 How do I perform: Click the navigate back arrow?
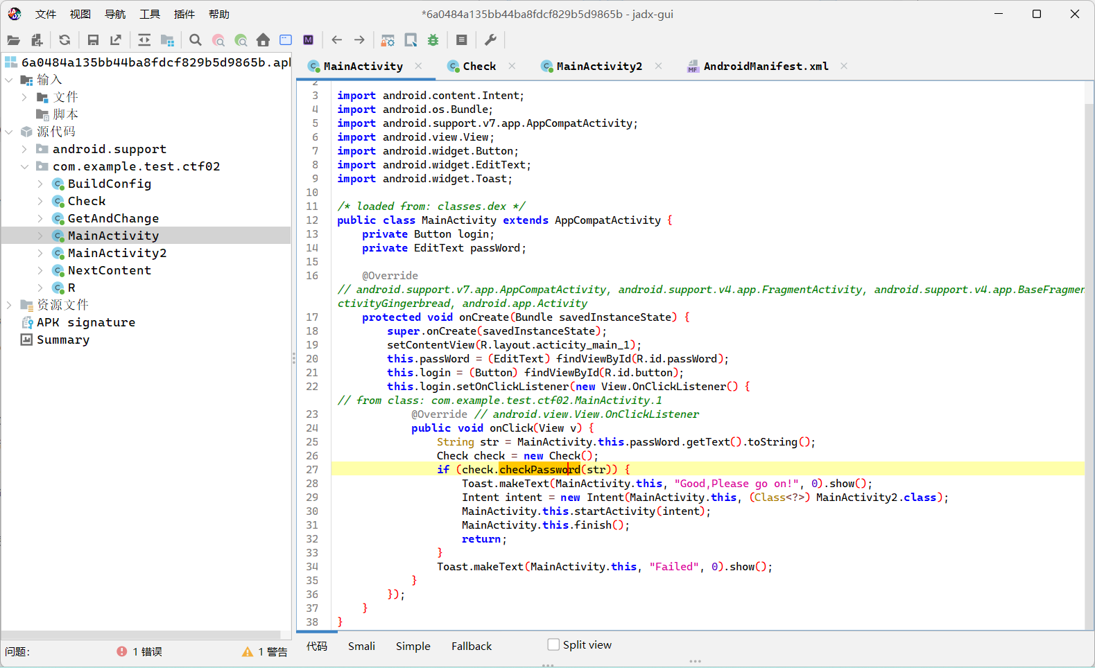337,40
